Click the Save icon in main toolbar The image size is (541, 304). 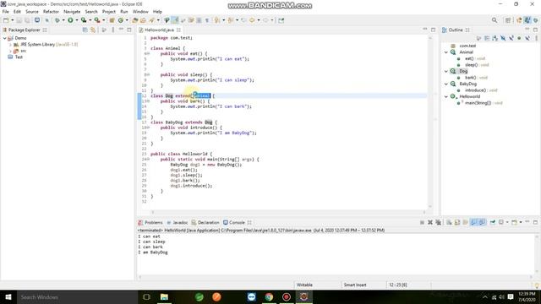(19, 20)
